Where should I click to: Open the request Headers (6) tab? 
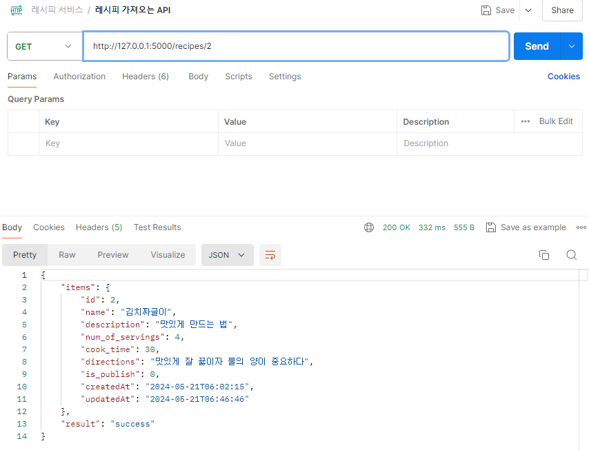pyautogui.click(x=146, y=76)
